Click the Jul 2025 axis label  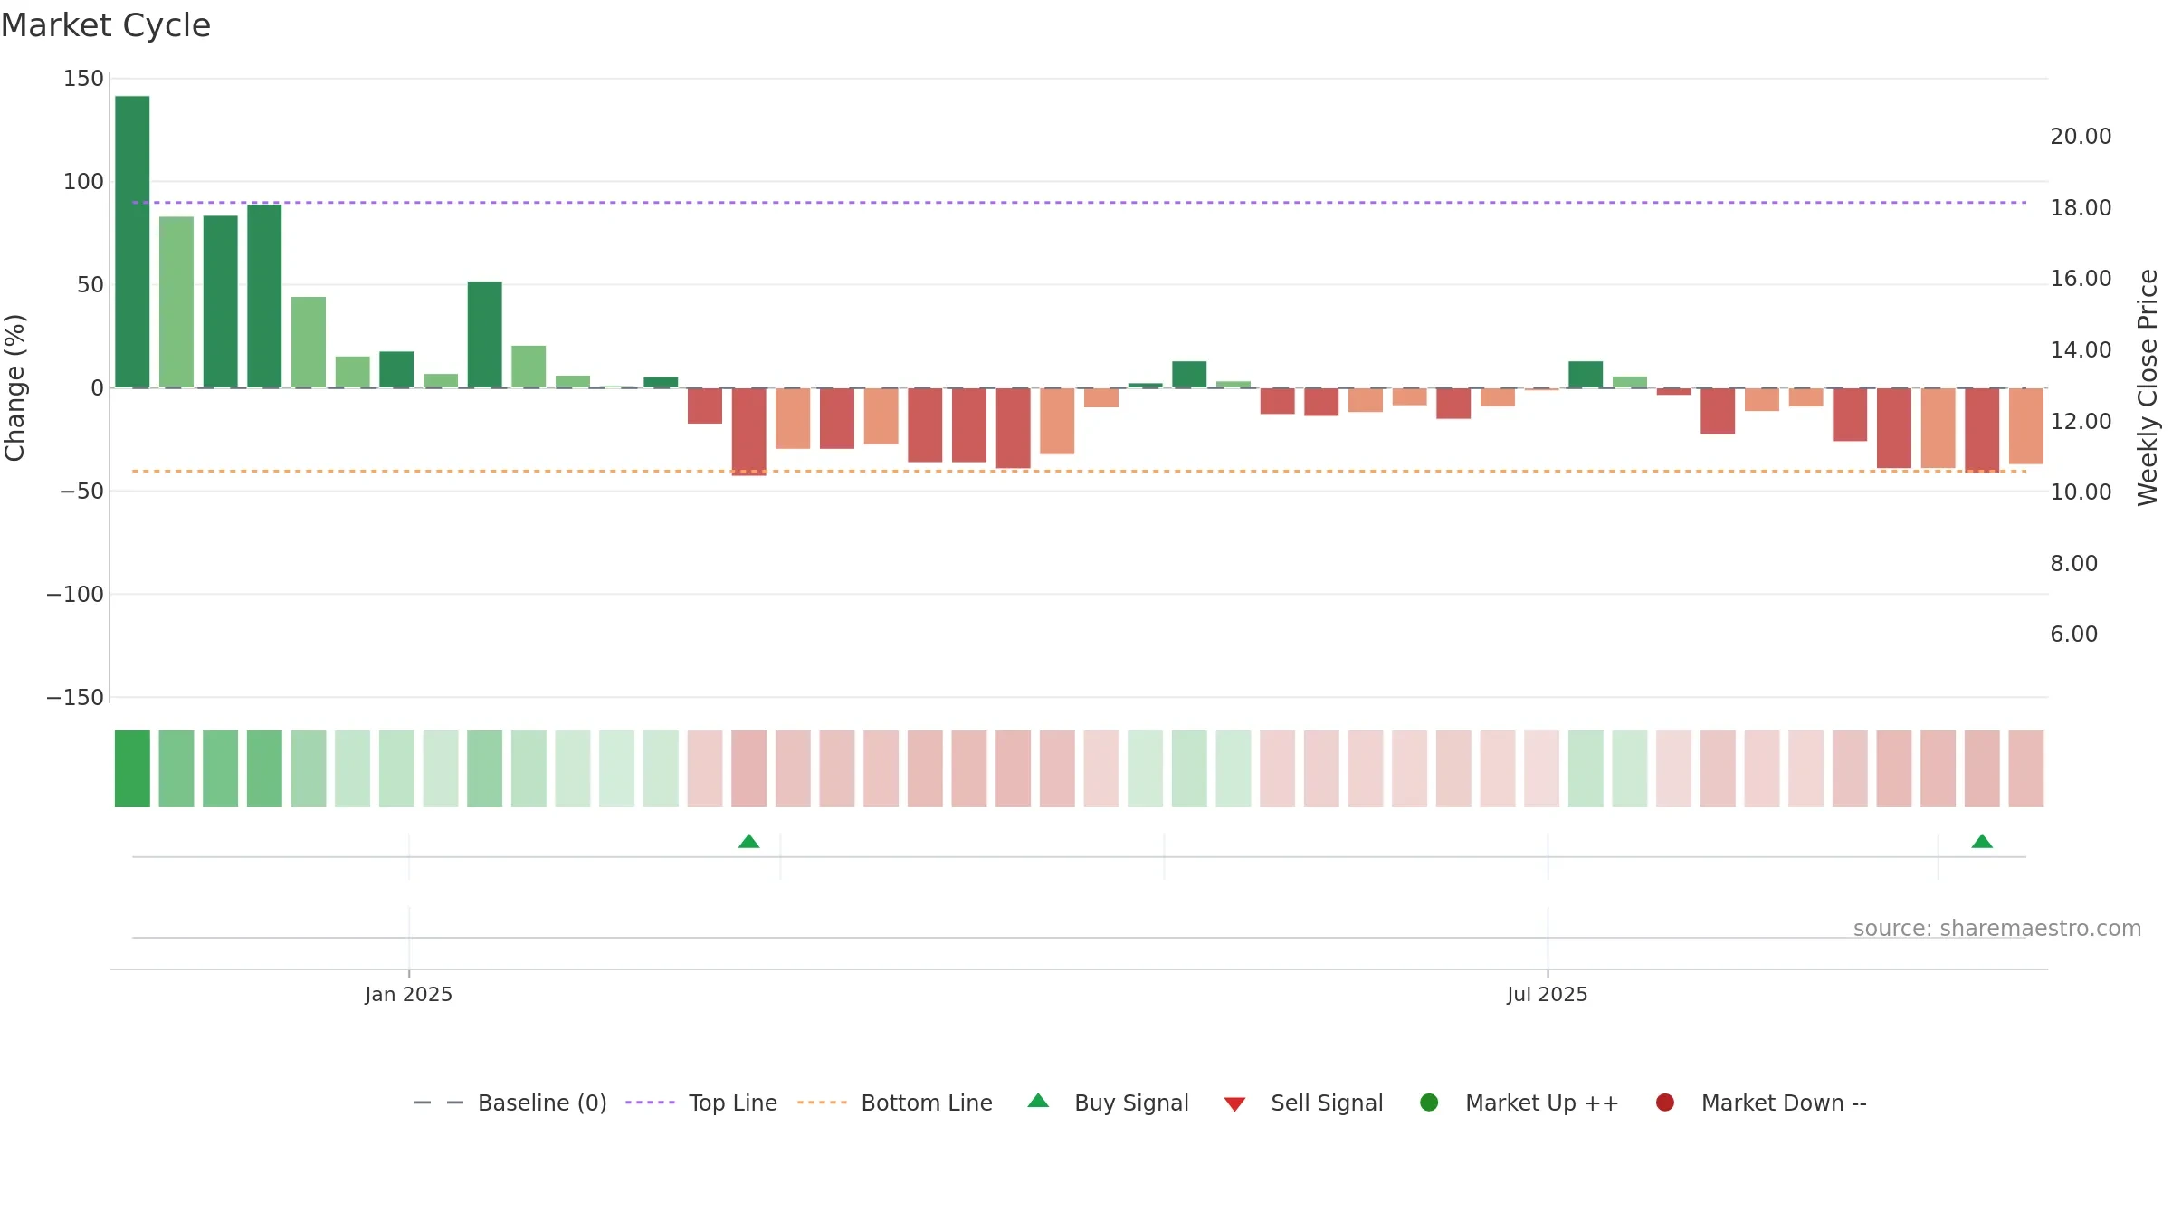click(1548, 995)
